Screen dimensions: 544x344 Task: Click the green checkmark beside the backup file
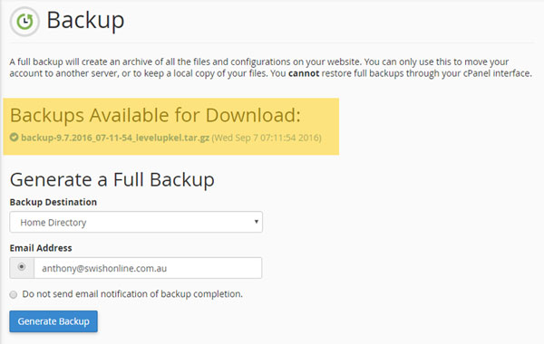point(14,138)
